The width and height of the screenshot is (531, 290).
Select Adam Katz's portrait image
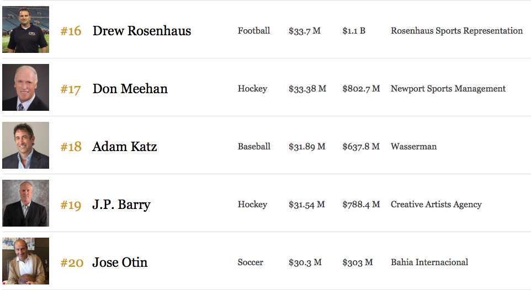click(26, 145)
